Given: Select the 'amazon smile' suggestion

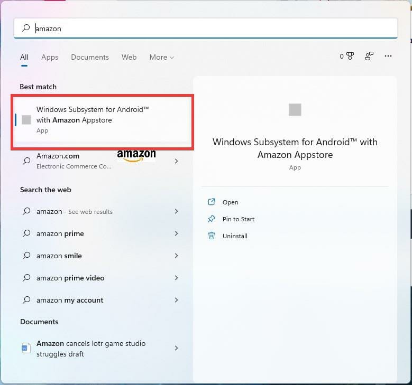Looking at the screenshot, I should (101, 256).
